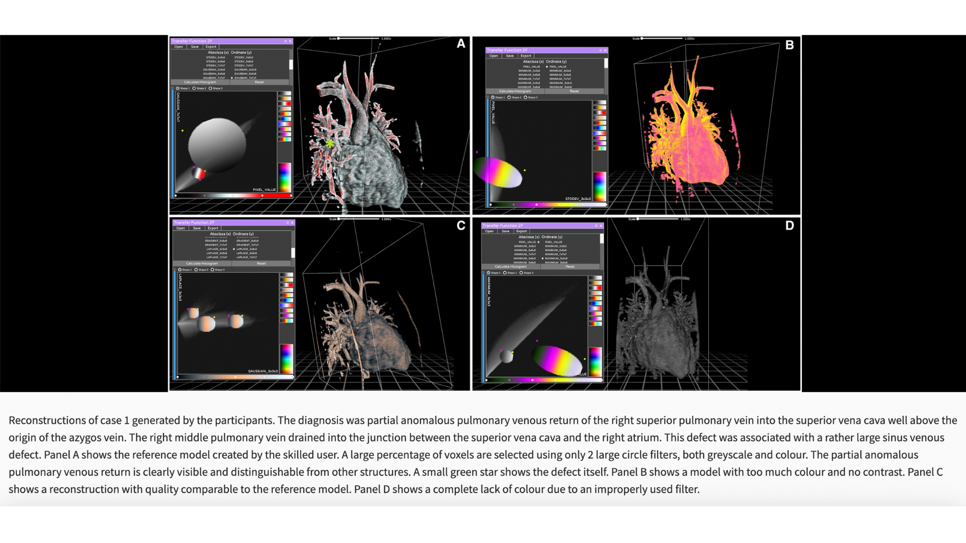Click the Save menu item in panel B
This screenshot has width=966, height=543.
pyautogui.click(x=510, y=56)
